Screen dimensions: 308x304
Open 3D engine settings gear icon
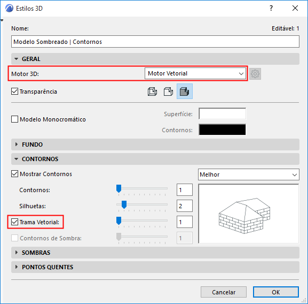click(255, 74)
